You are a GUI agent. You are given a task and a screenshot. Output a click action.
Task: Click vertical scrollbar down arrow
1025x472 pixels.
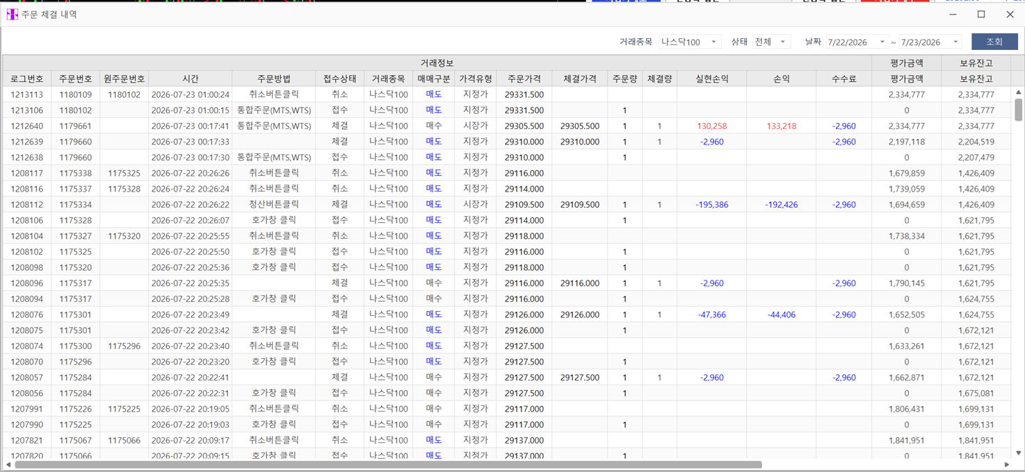1018,453
